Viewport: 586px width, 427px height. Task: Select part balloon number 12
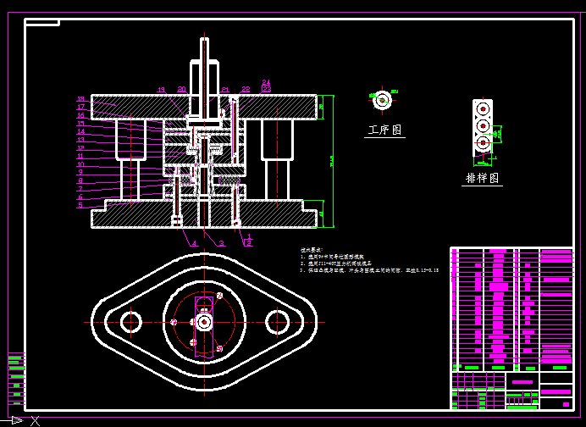[x=80, y=148]
